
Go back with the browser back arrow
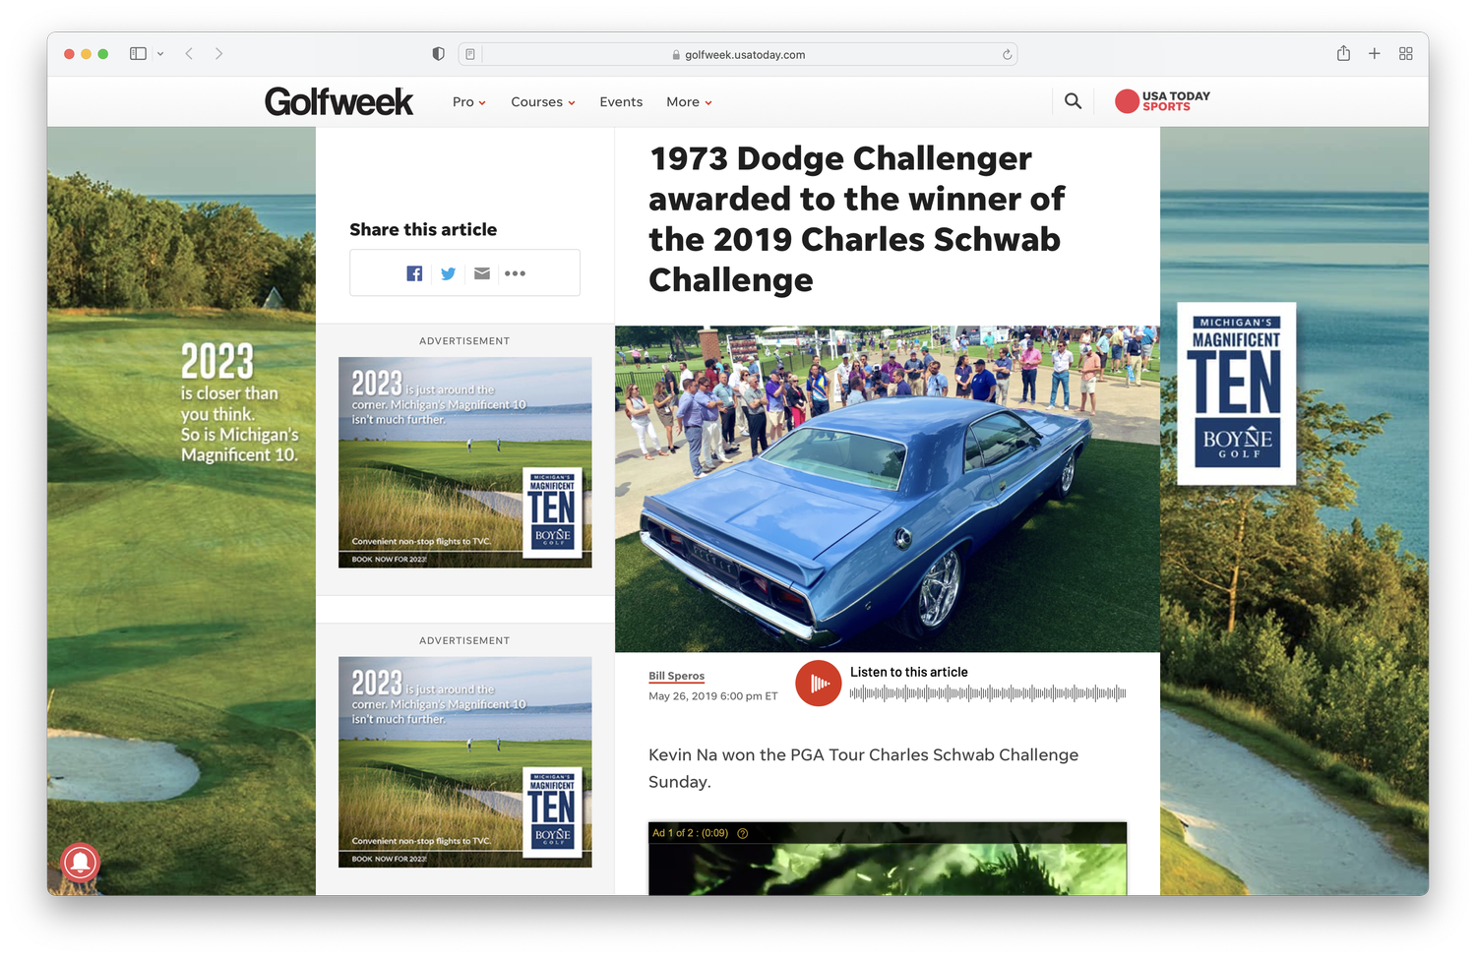(x=189, y=54)
